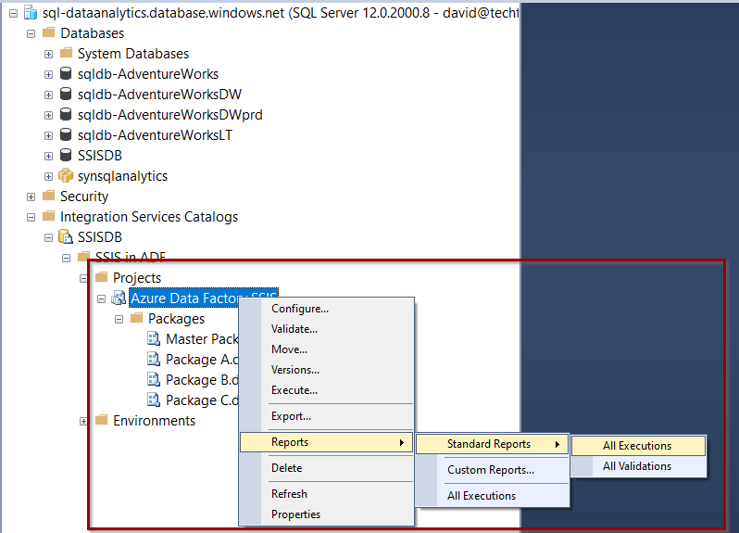Click the synsqlanalytics data warehouse icon

[x=66, y=175]
